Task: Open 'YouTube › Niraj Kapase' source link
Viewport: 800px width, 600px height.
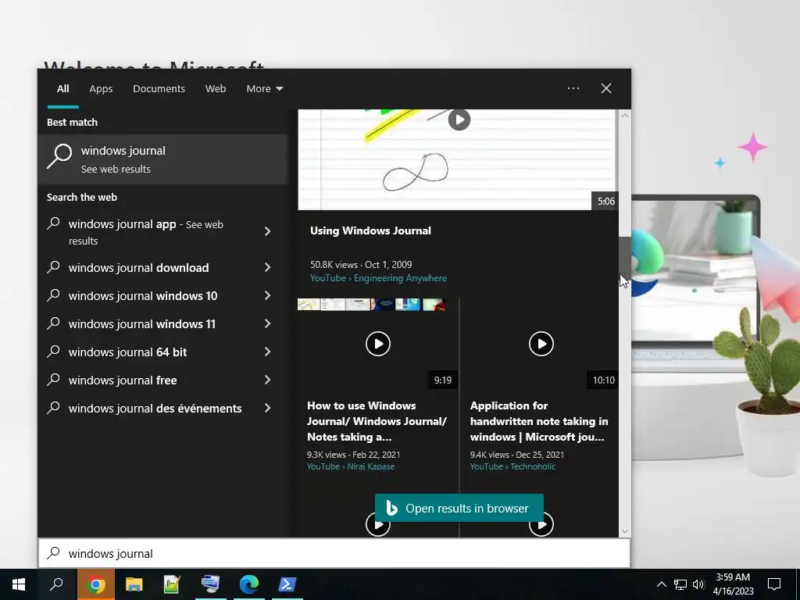Action: (351, 466)
